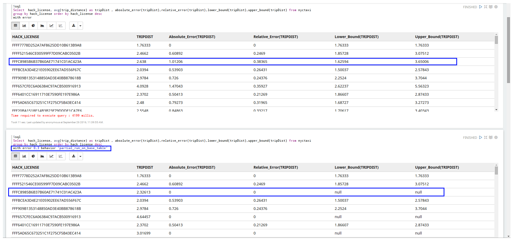The image size is (515, 244).
Task: Show second result as line chart
Action: coord(52,156)
